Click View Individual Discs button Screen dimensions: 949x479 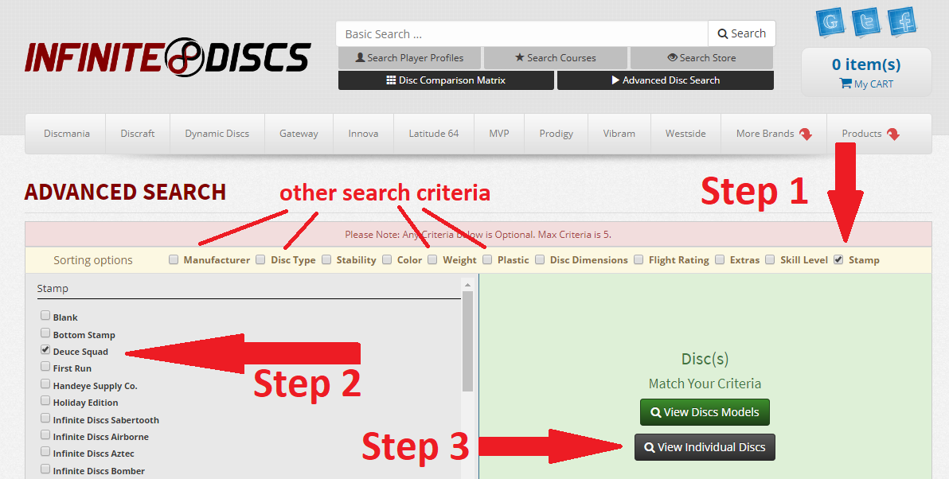click(705, 447)
